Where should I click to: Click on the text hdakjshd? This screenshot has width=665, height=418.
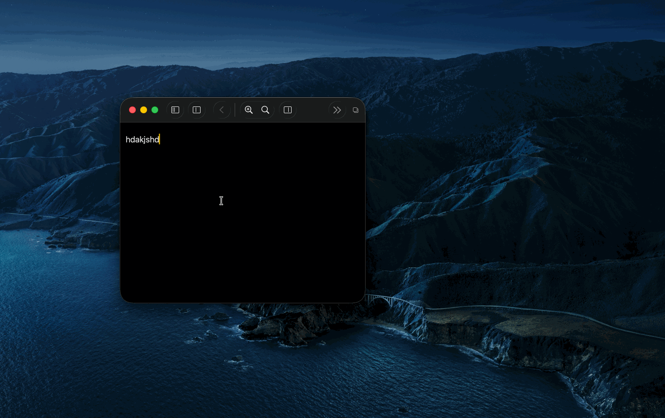[142, 139]
